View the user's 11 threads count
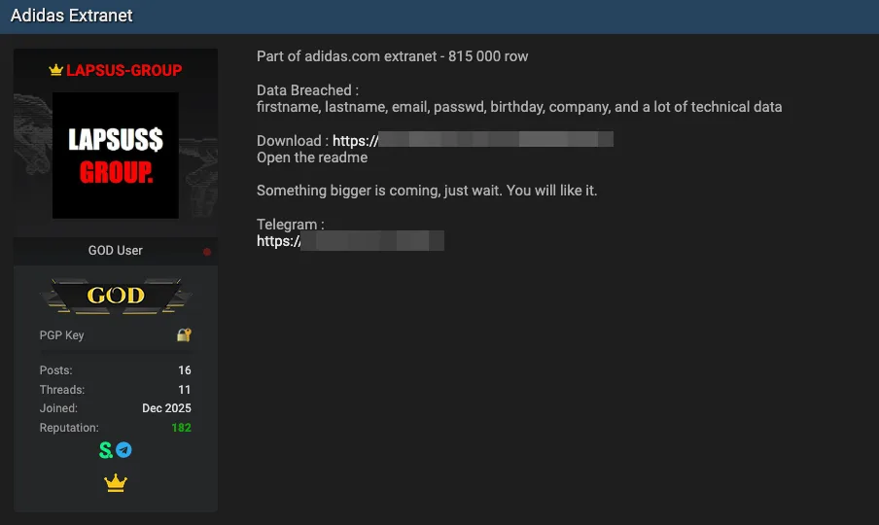The height and width of the screenshot is (525, 879). click(184, 390)
